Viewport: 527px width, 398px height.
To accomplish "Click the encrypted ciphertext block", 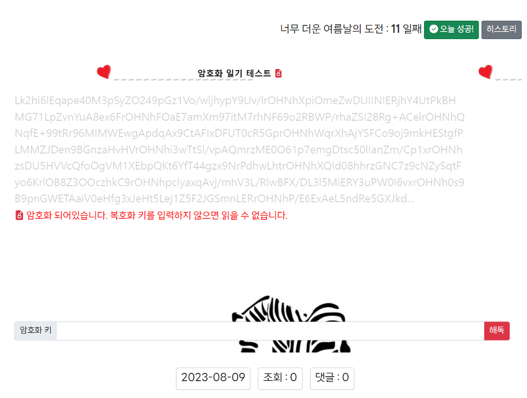I will pyautogui.click(x=240, y=150).
